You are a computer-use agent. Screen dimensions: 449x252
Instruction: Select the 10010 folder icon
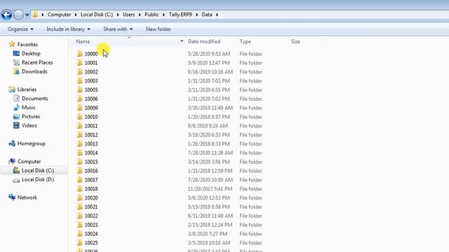[x=79, y=117]
